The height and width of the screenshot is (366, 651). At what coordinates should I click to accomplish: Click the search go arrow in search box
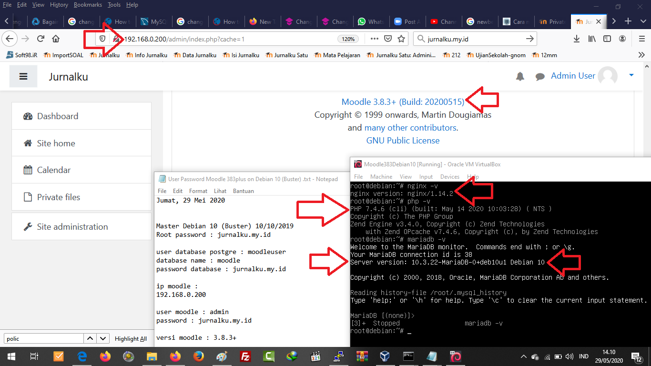pos(529,39)
